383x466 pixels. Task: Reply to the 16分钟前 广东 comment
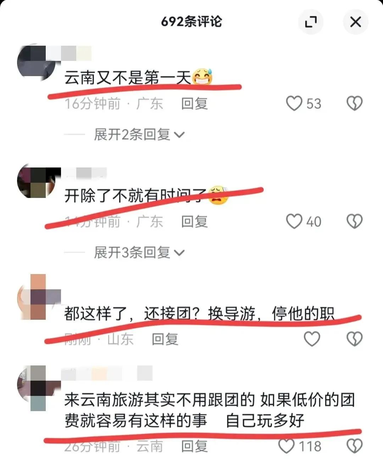[194, 104]
